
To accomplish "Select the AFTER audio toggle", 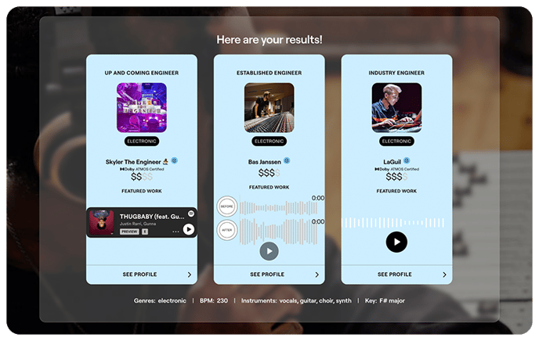I will pyautogui.click(x=227, y=230).
